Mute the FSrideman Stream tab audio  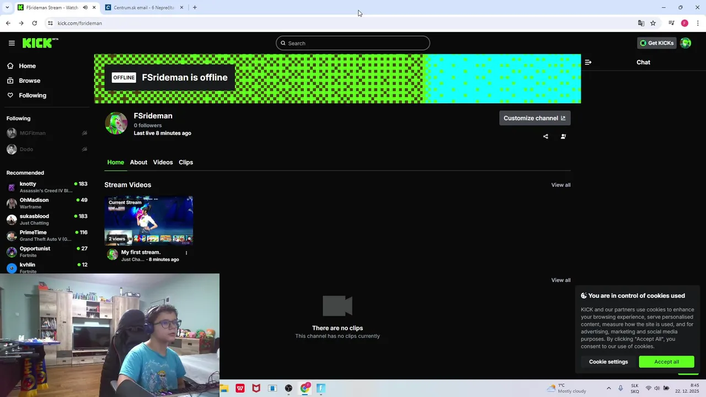pyautogui.click(x=85, y=8)
